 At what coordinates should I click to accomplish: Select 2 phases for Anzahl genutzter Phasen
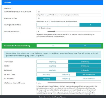pyautogui.click(x=69, y=25)
